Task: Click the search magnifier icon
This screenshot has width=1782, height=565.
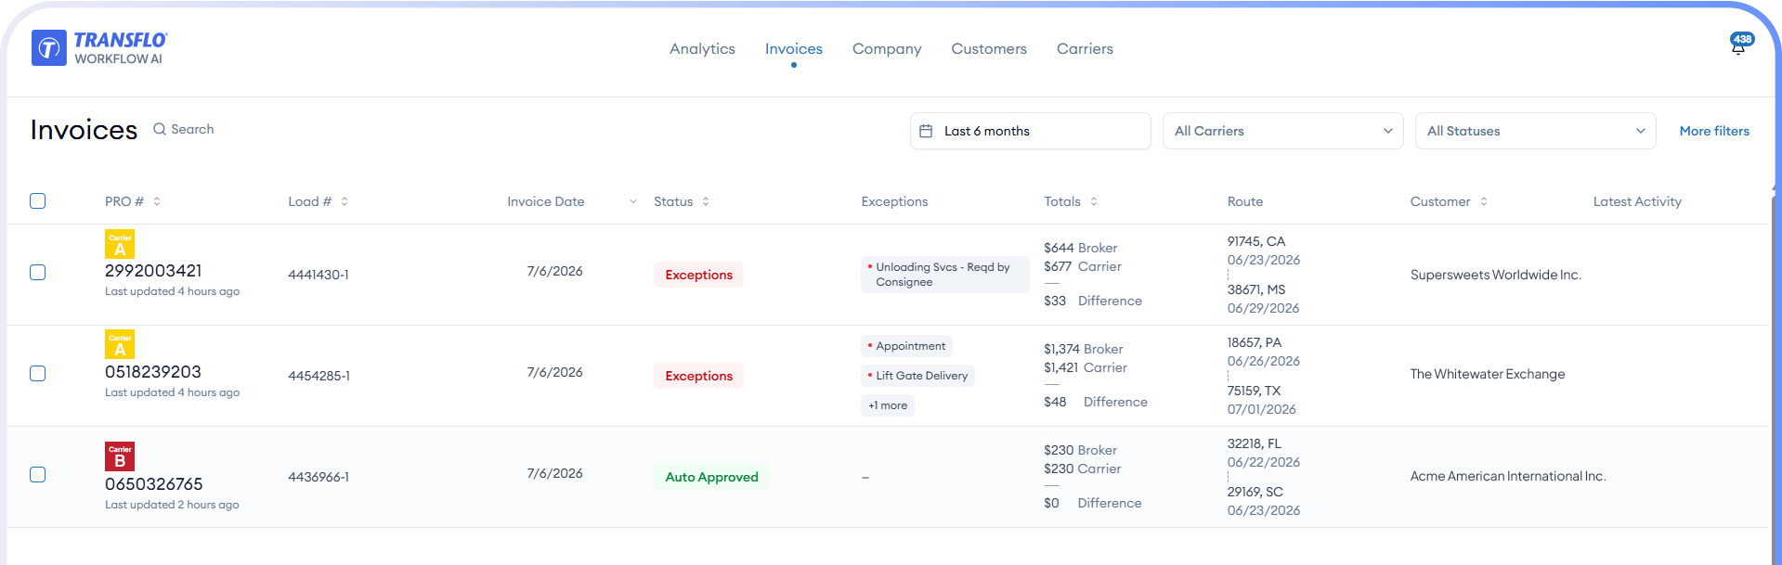Action: coord(160,129)
